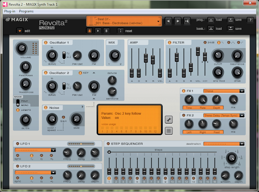The image size is (259, 192).
Task: Click the next preset arrow button
Action: pyautogui.click(x=178, y=21)
